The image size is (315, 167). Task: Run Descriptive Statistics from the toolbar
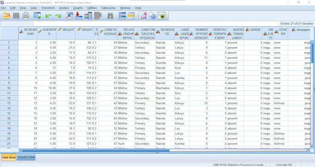(x=98, y=16)
